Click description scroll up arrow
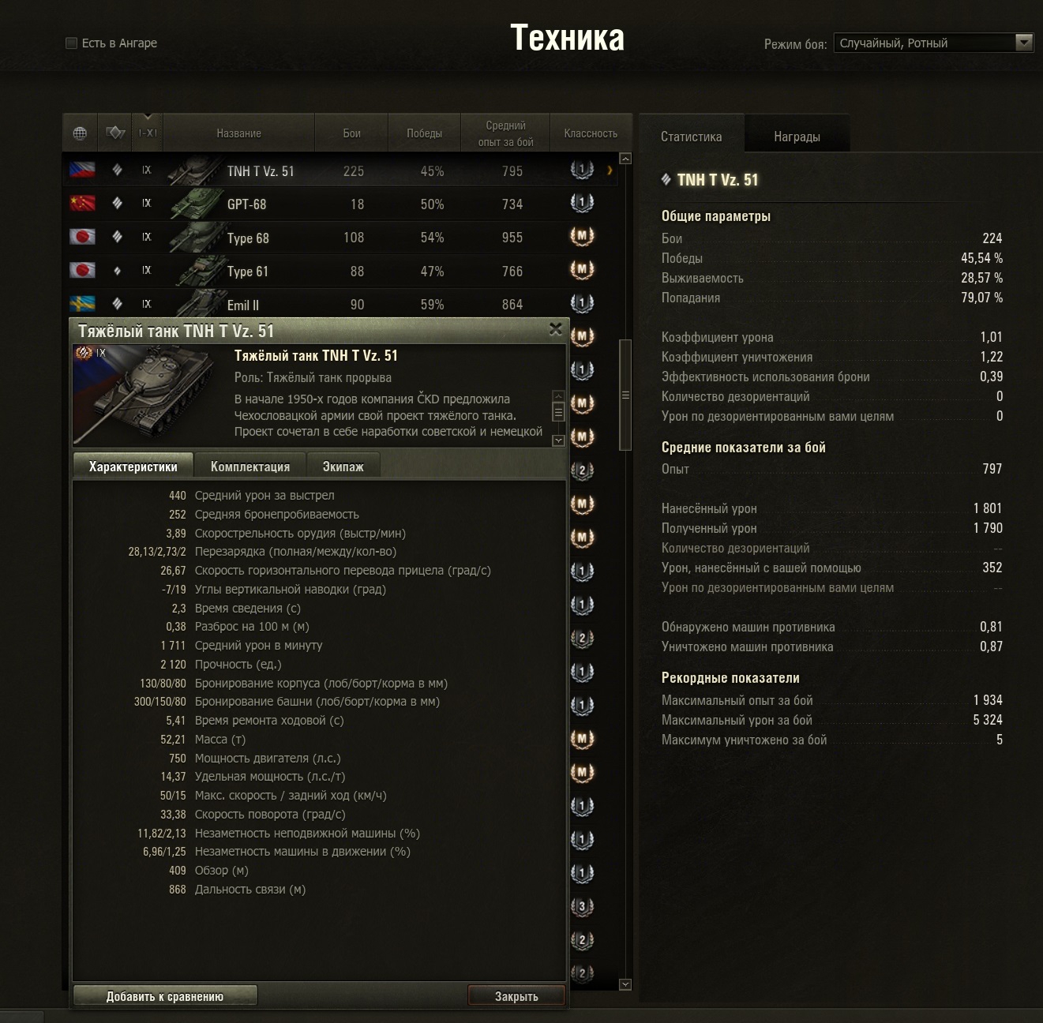Screen dimensions: 1043x1023 [x=558, y=395]
